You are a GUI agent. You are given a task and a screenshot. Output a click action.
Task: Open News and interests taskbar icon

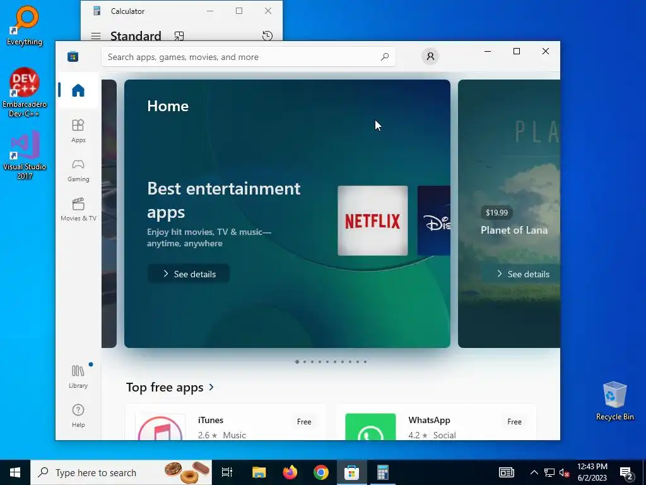[507, 472]
